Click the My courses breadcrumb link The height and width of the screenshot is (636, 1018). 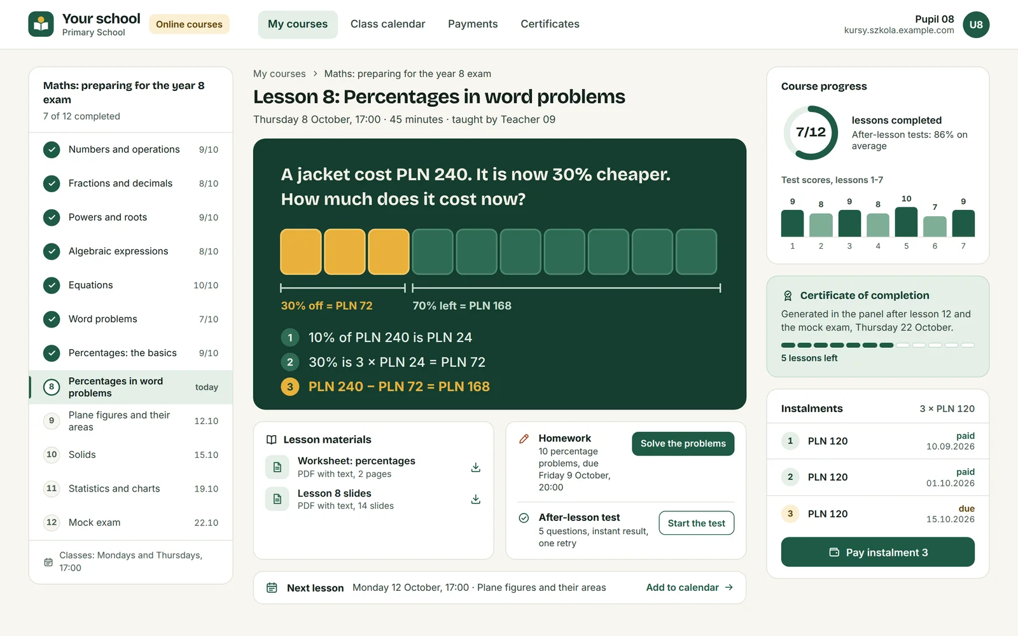click(x=279, y=74)
